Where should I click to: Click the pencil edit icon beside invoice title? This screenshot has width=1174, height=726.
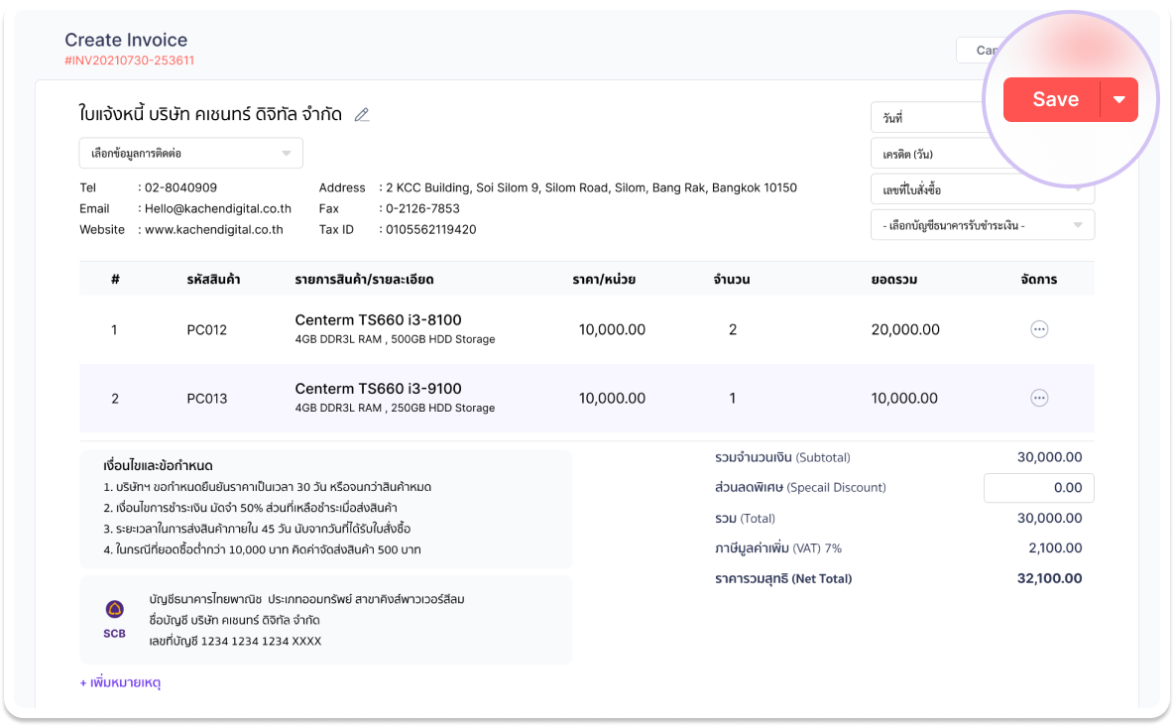(x=362, y=115)
